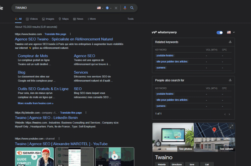Translate the twaino.com result page

56,34
